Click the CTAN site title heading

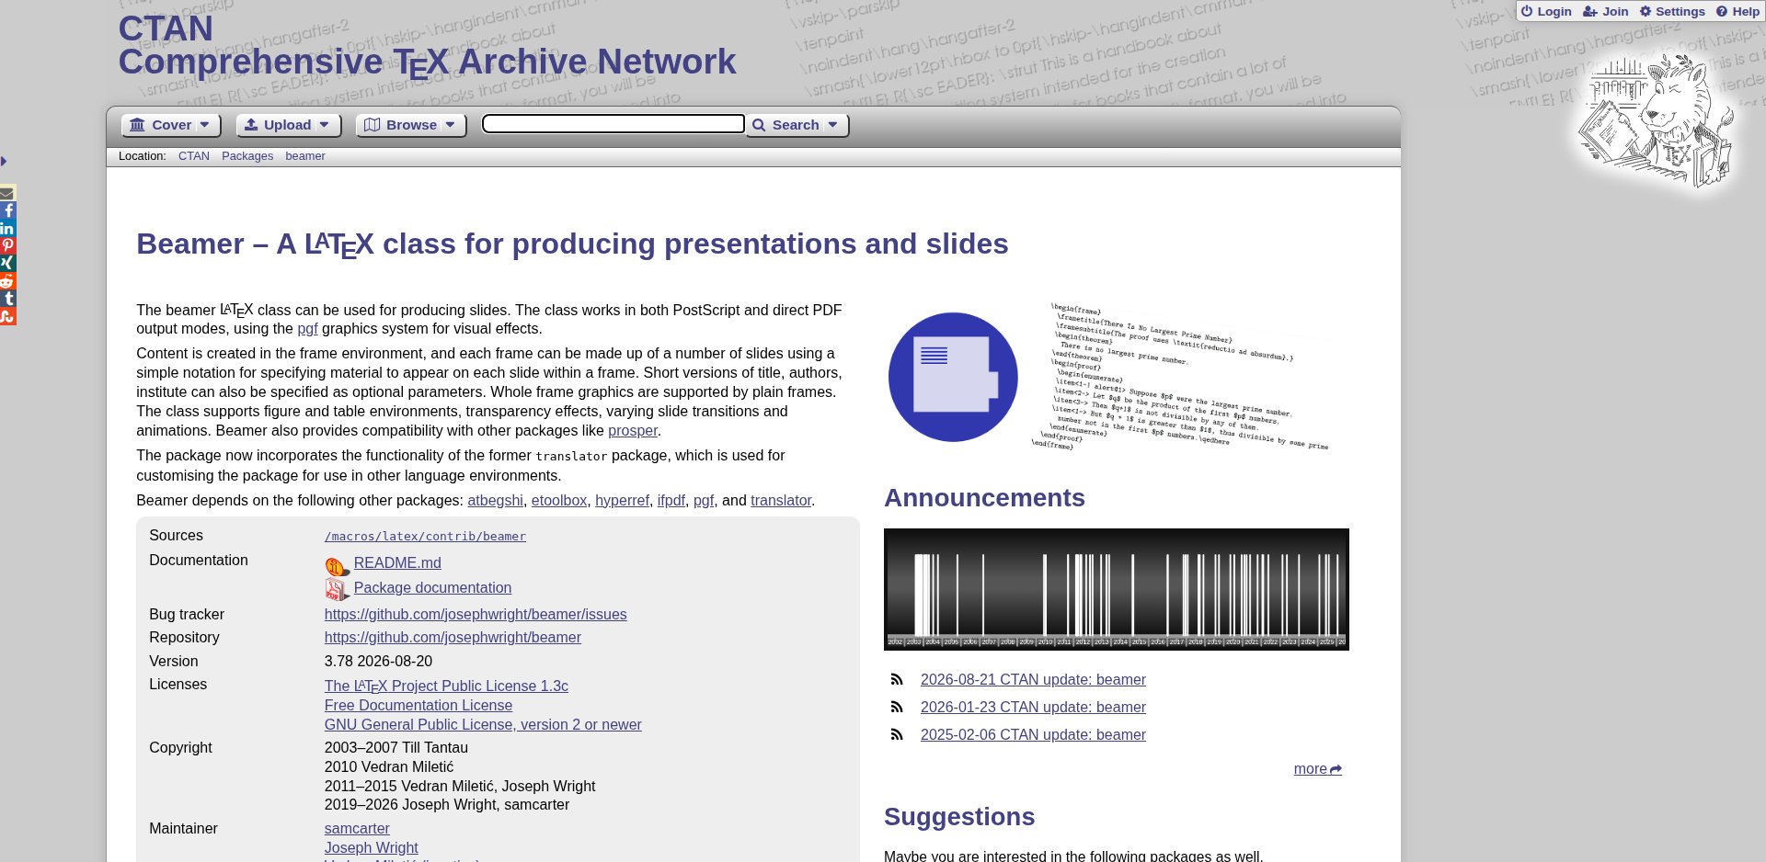click(x=427, y=45)
